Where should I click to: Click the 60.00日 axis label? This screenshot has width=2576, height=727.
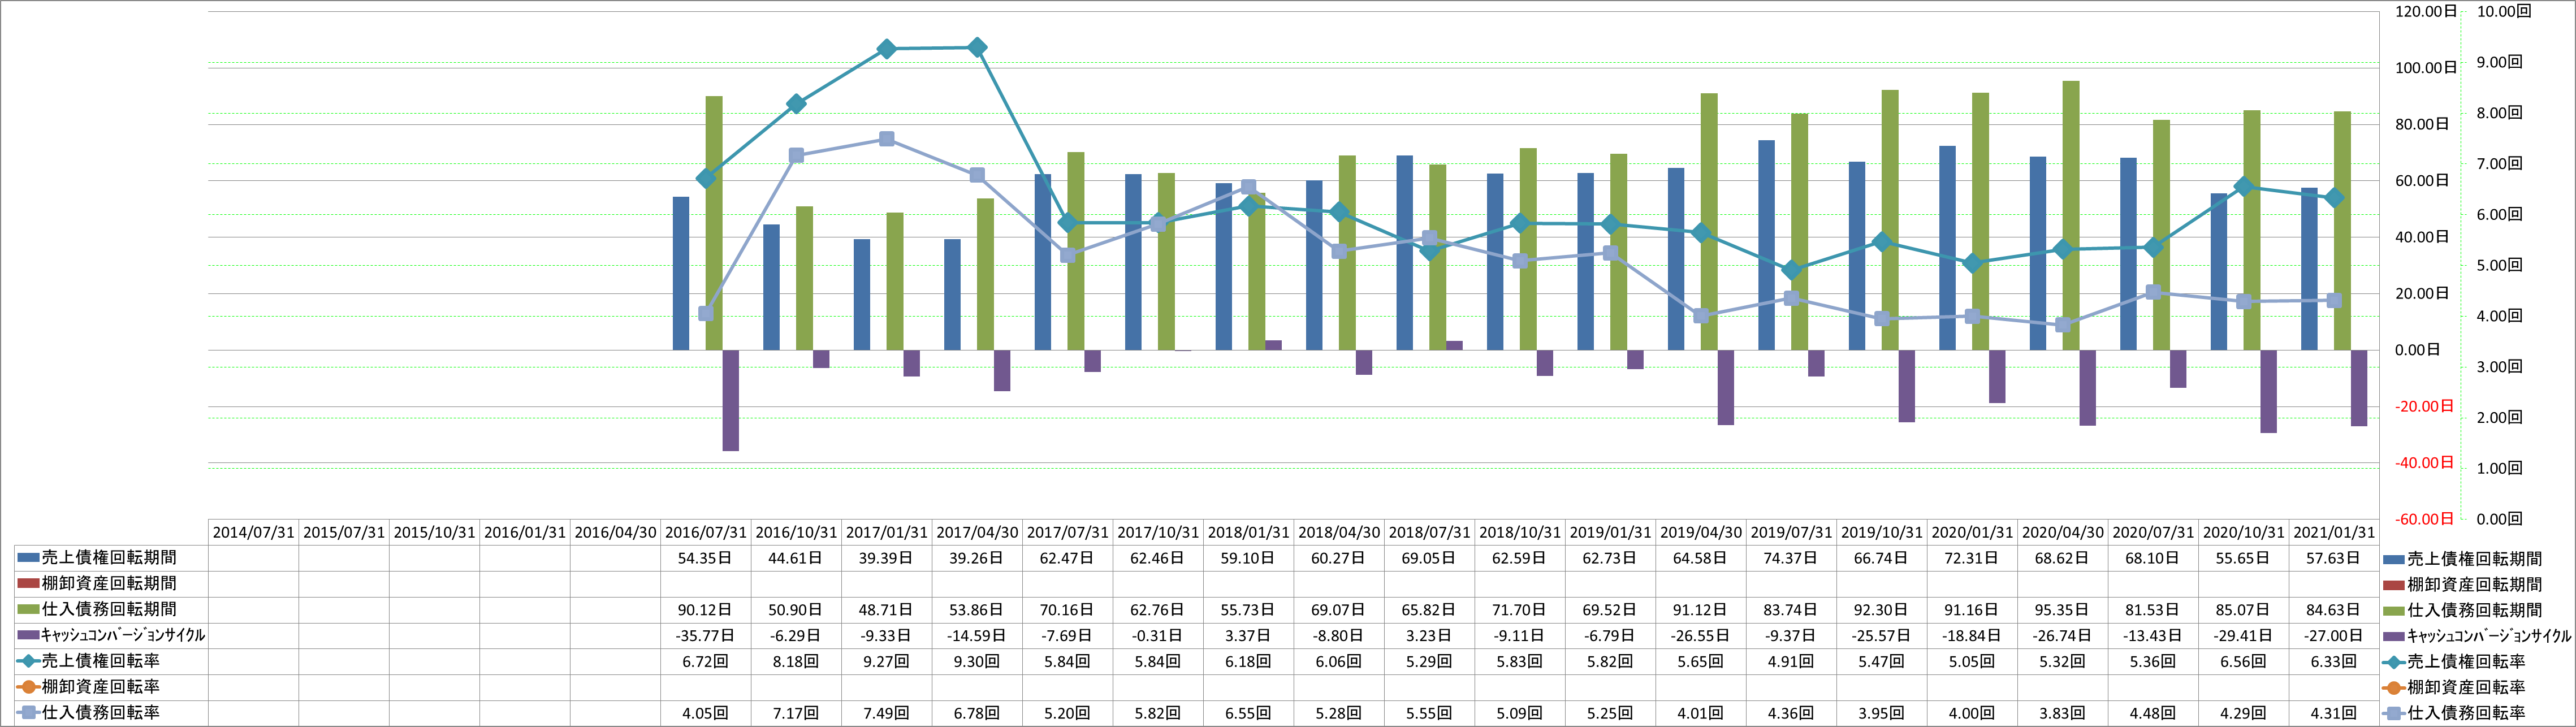[2421, 181]
